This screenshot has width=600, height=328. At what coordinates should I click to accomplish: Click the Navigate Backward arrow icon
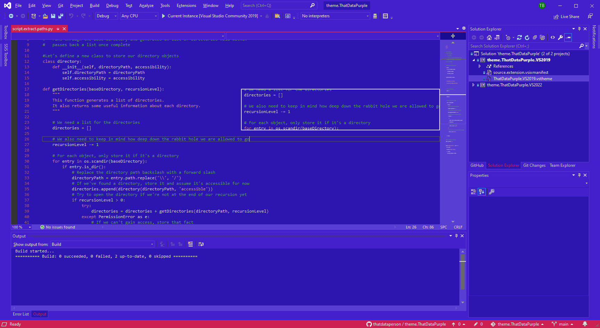[10, 16]
